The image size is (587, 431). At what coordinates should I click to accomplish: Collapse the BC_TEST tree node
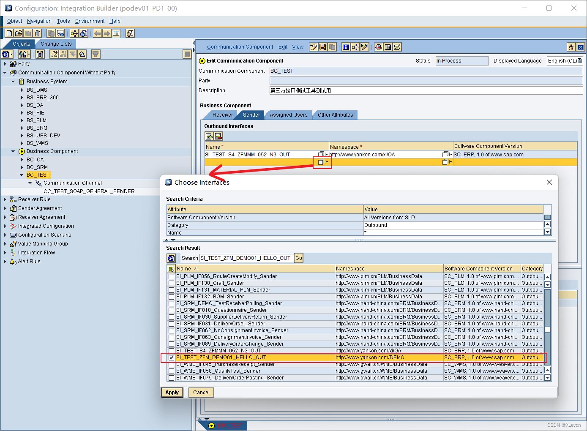22,175
